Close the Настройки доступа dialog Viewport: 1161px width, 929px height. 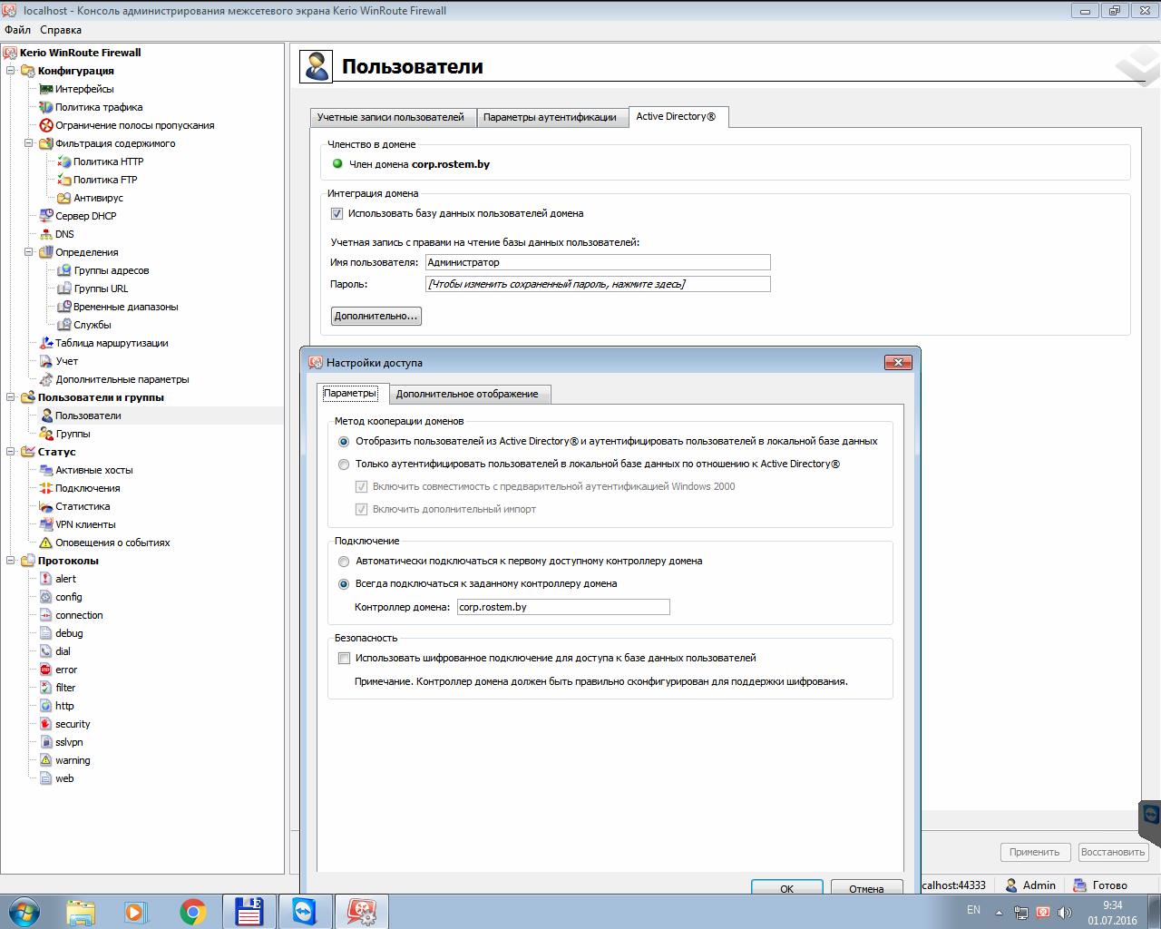coord(898,362)
